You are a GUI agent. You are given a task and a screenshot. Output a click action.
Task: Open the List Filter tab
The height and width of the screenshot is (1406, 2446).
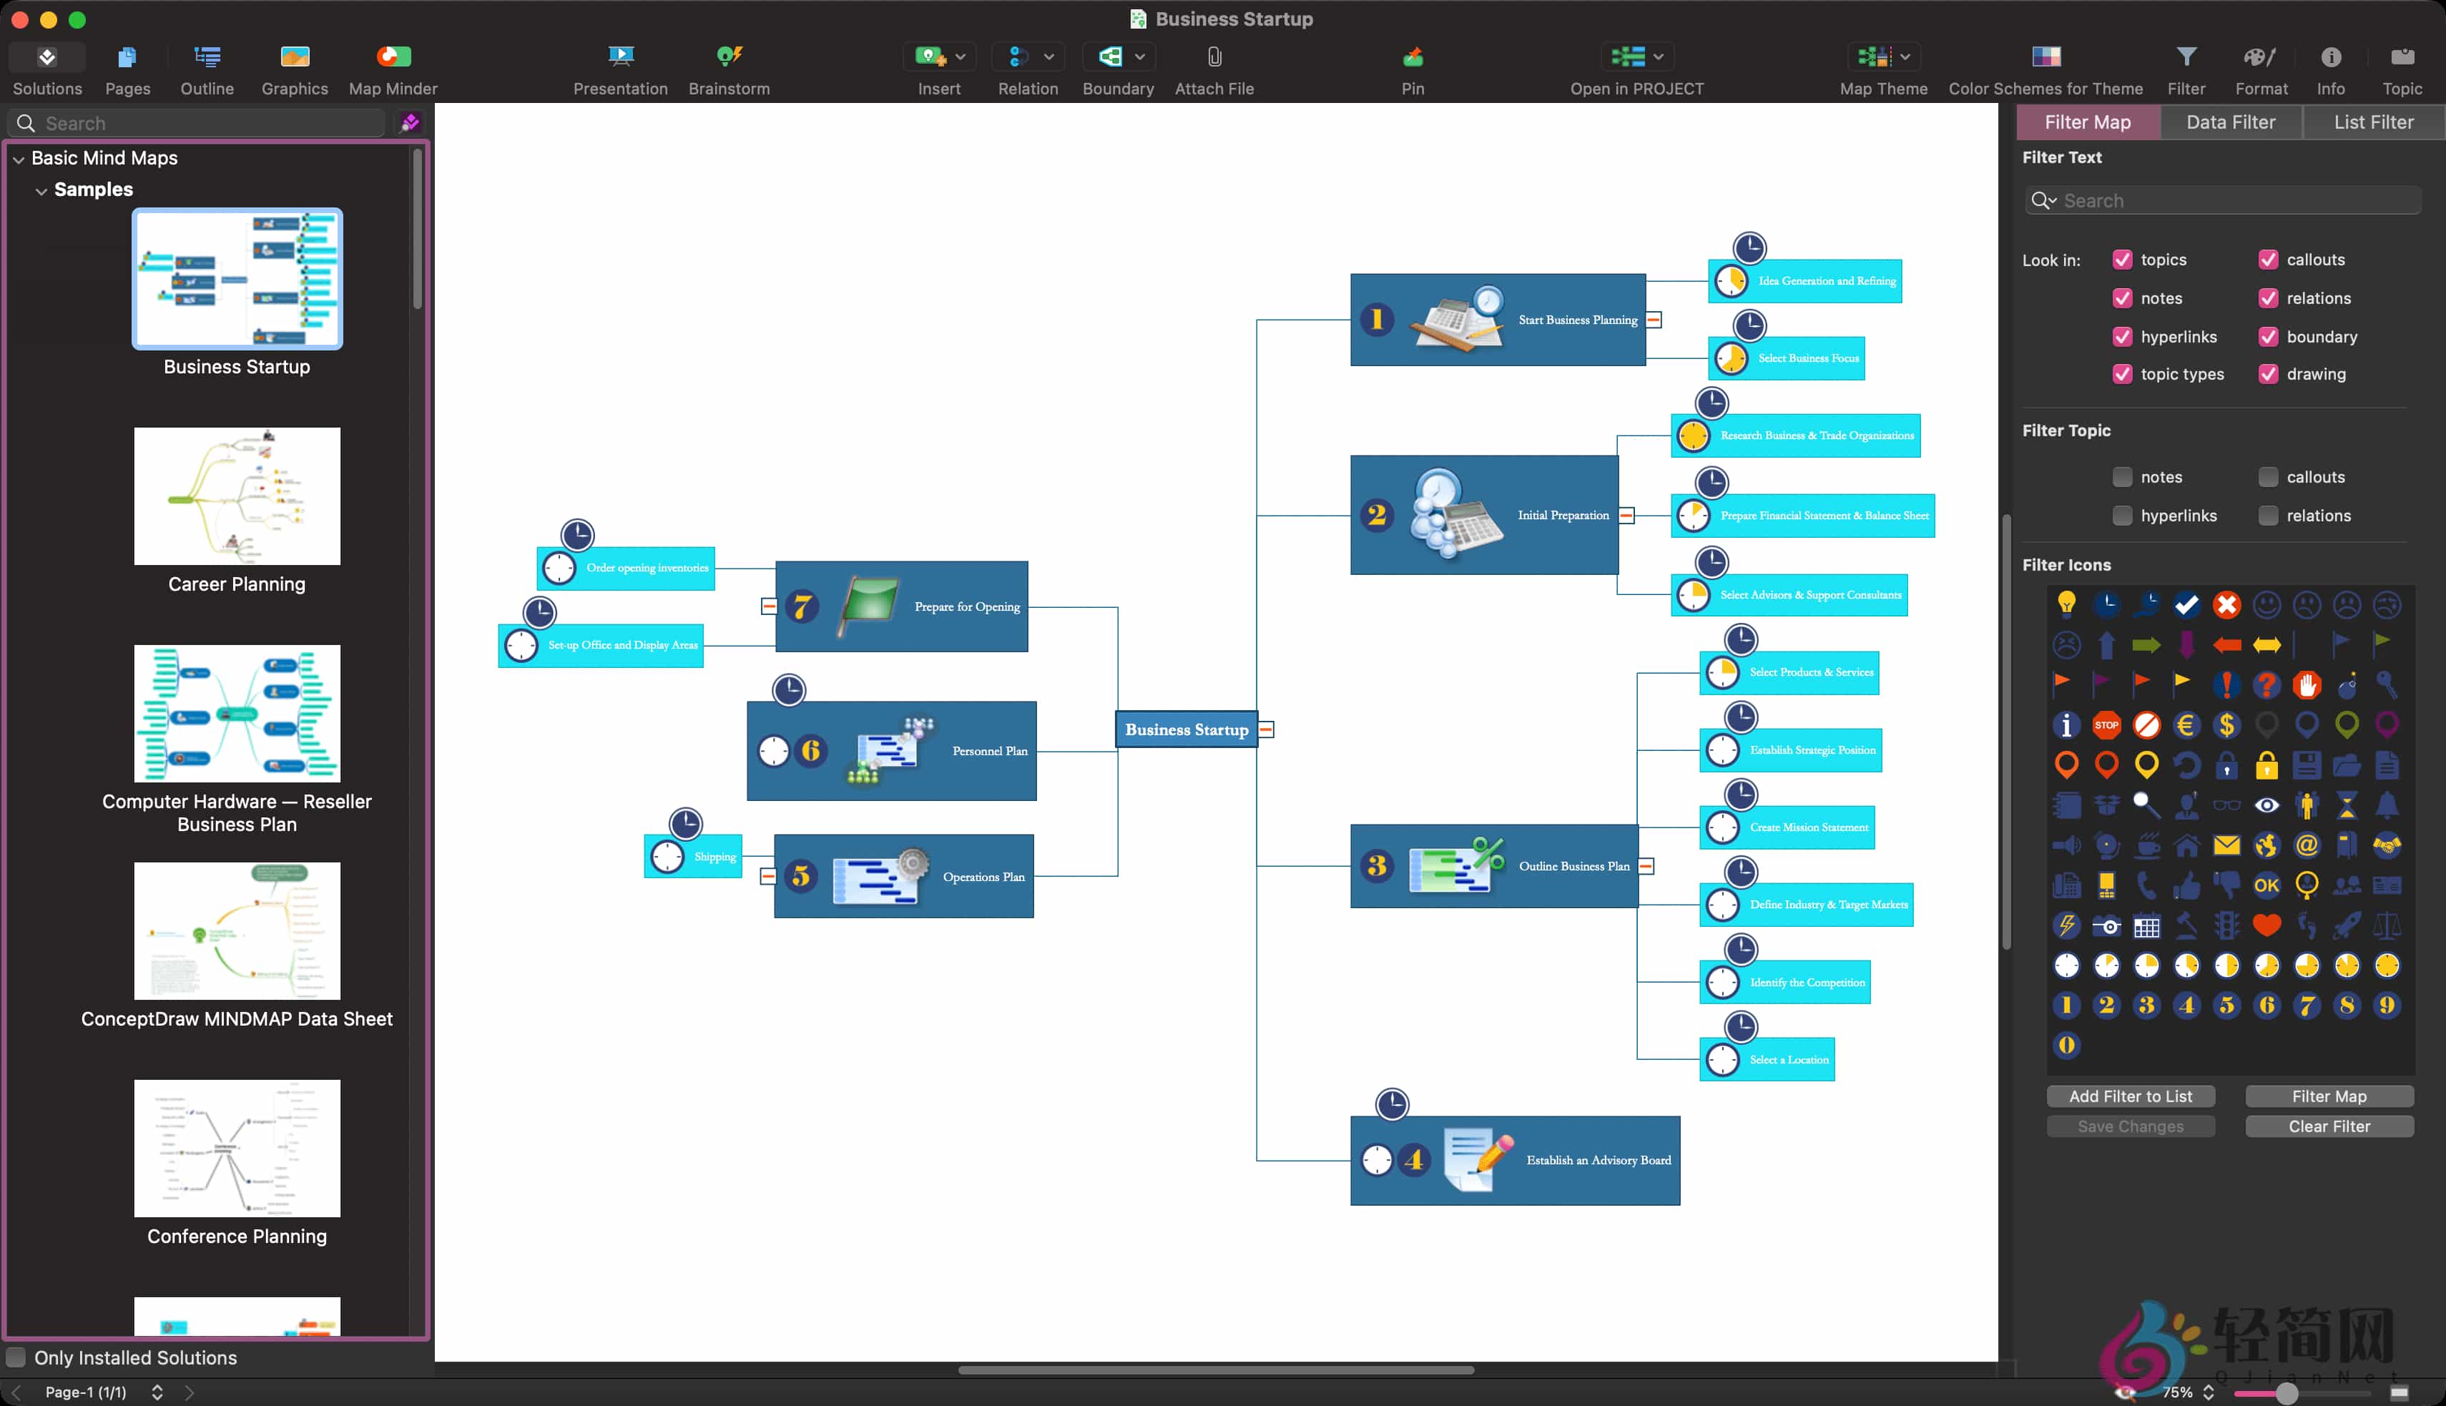tap(2372, 122)
